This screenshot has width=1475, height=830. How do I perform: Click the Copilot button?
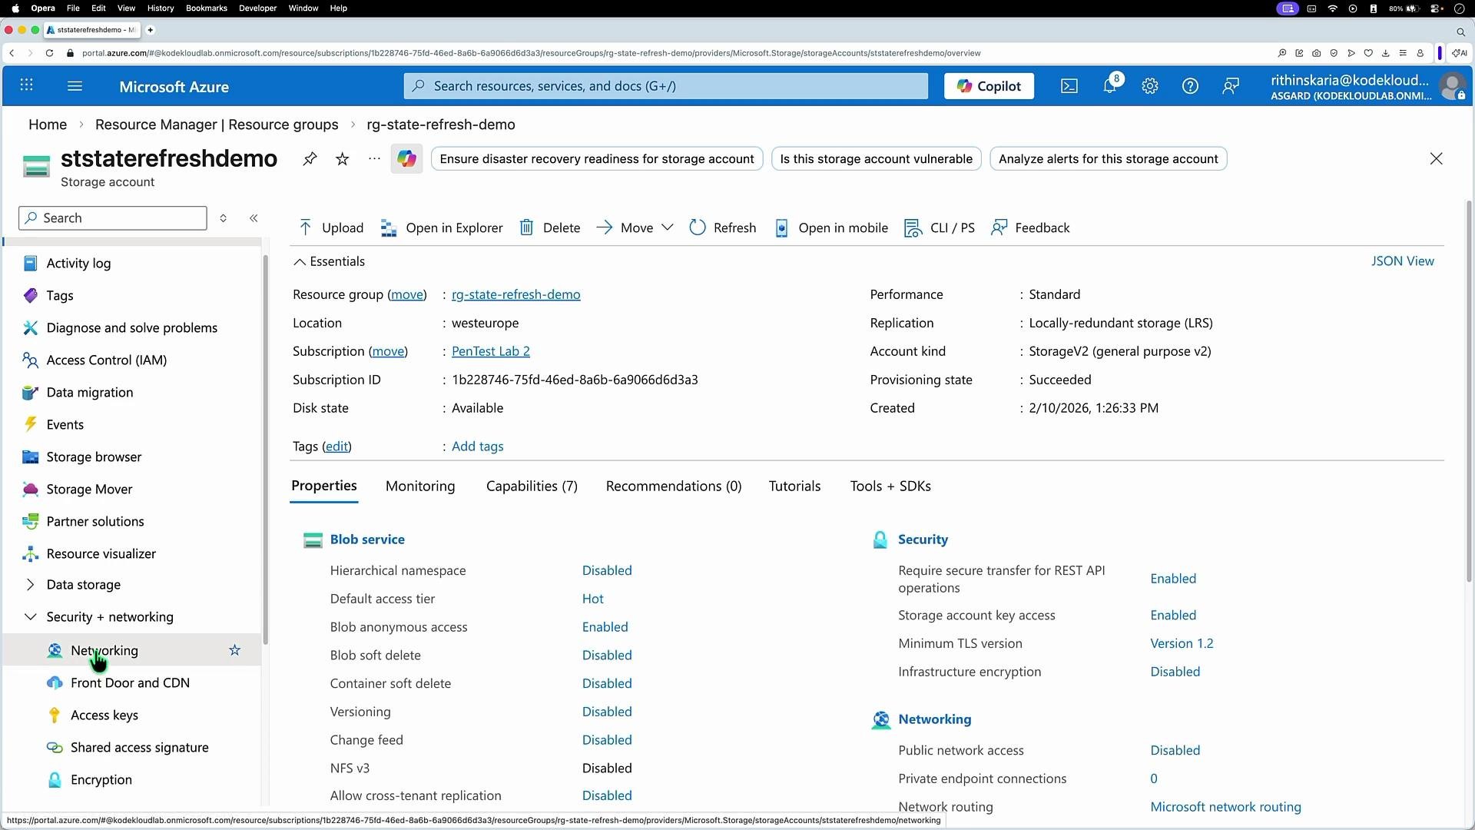[x=989, y=86]
